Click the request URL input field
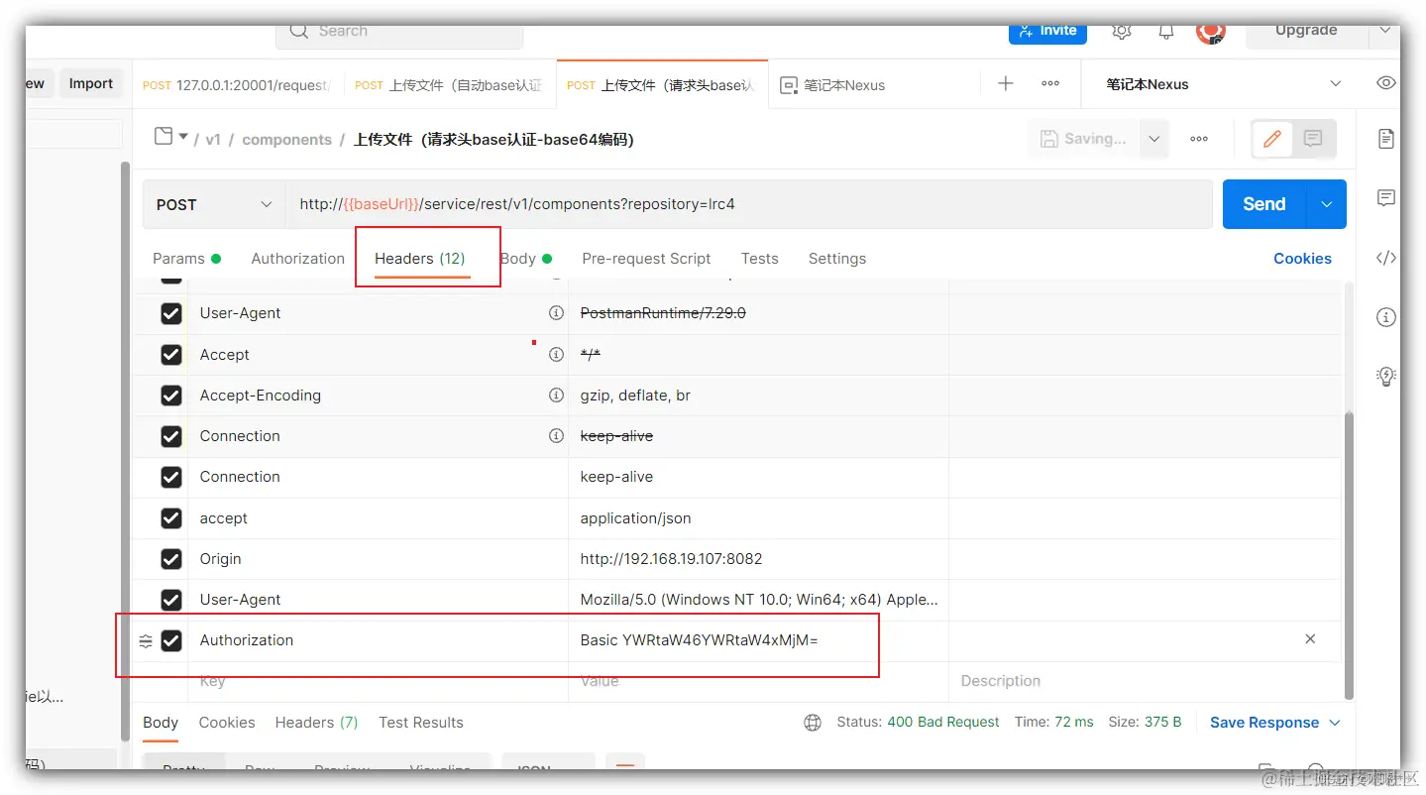 click(x=749, y=204)
